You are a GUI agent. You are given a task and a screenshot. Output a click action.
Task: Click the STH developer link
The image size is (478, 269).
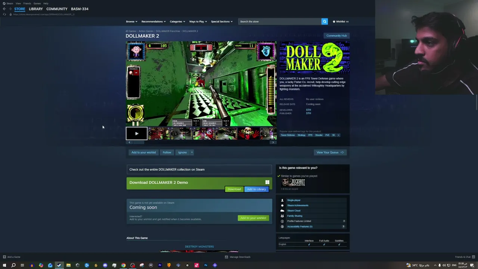(308, 110)
